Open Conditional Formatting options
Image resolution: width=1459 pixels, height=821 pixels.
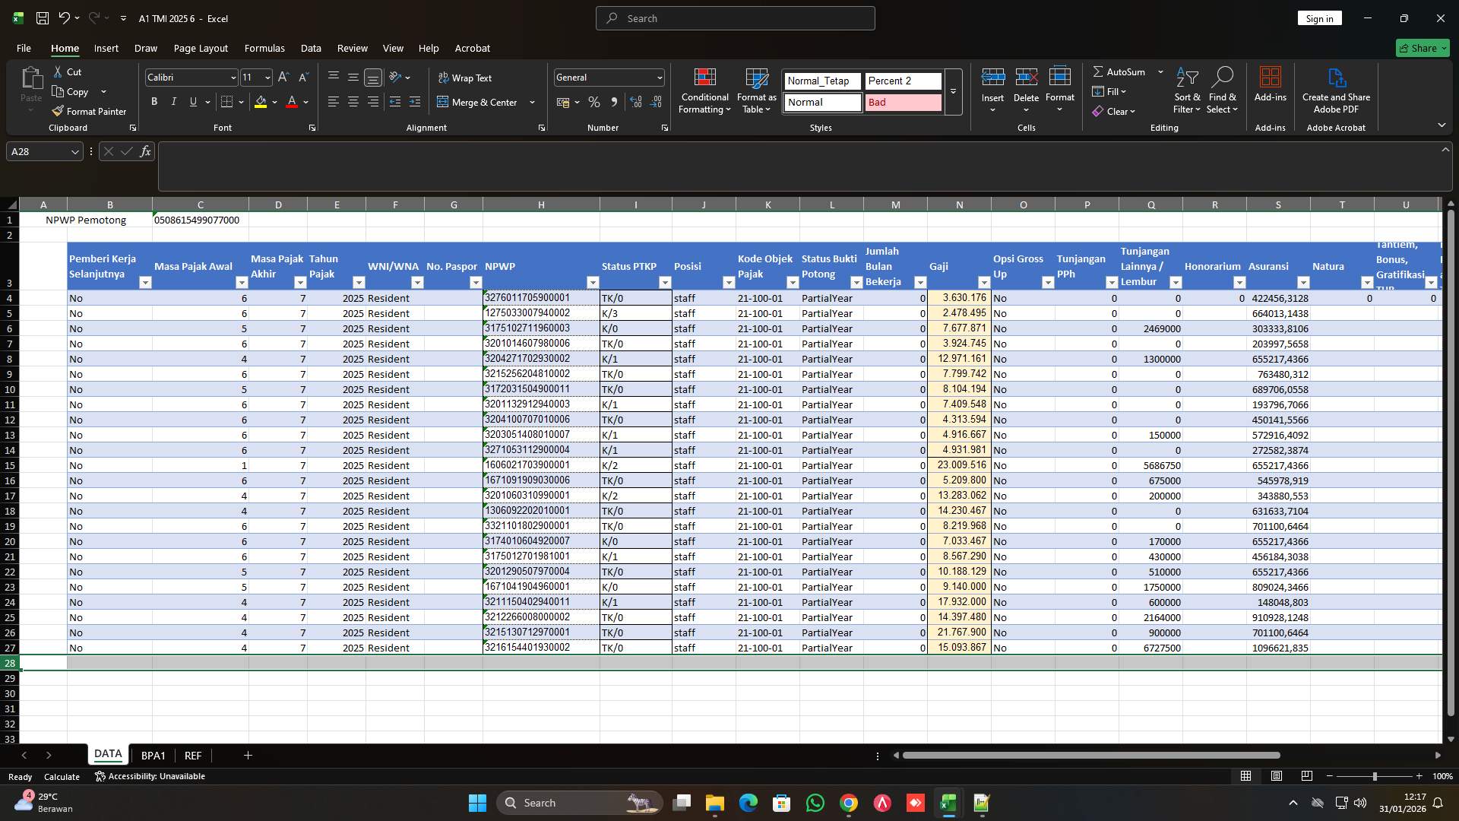[x=704, y=90]
